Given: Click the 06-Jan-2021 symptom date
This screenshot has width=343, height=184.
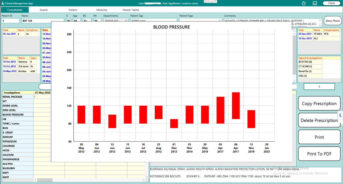Looking at the screenshot, I should pyautogui.click(x=9, y=34).
